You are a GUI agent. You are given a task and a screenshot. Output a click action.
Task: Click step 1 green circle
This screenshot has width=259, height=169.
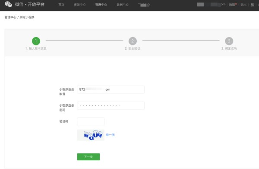point(36,41)
